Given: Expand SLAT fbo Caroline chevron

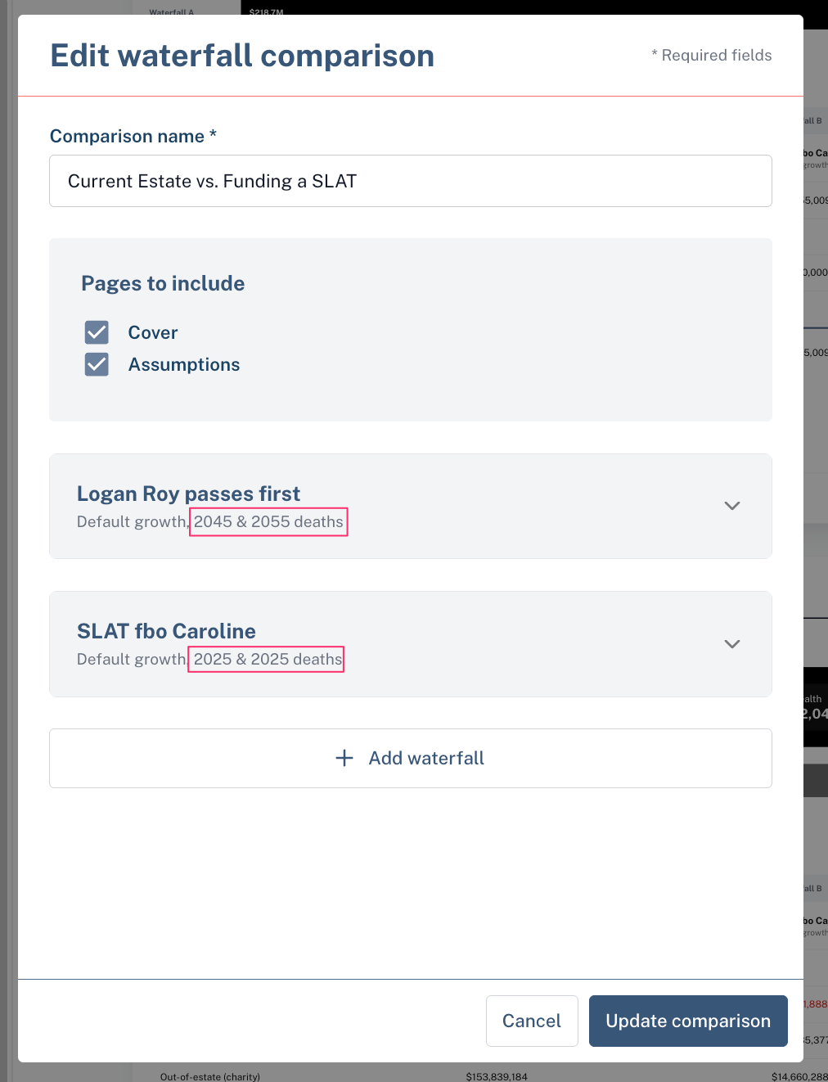Looking at the screenshot, I should (732, 644).
